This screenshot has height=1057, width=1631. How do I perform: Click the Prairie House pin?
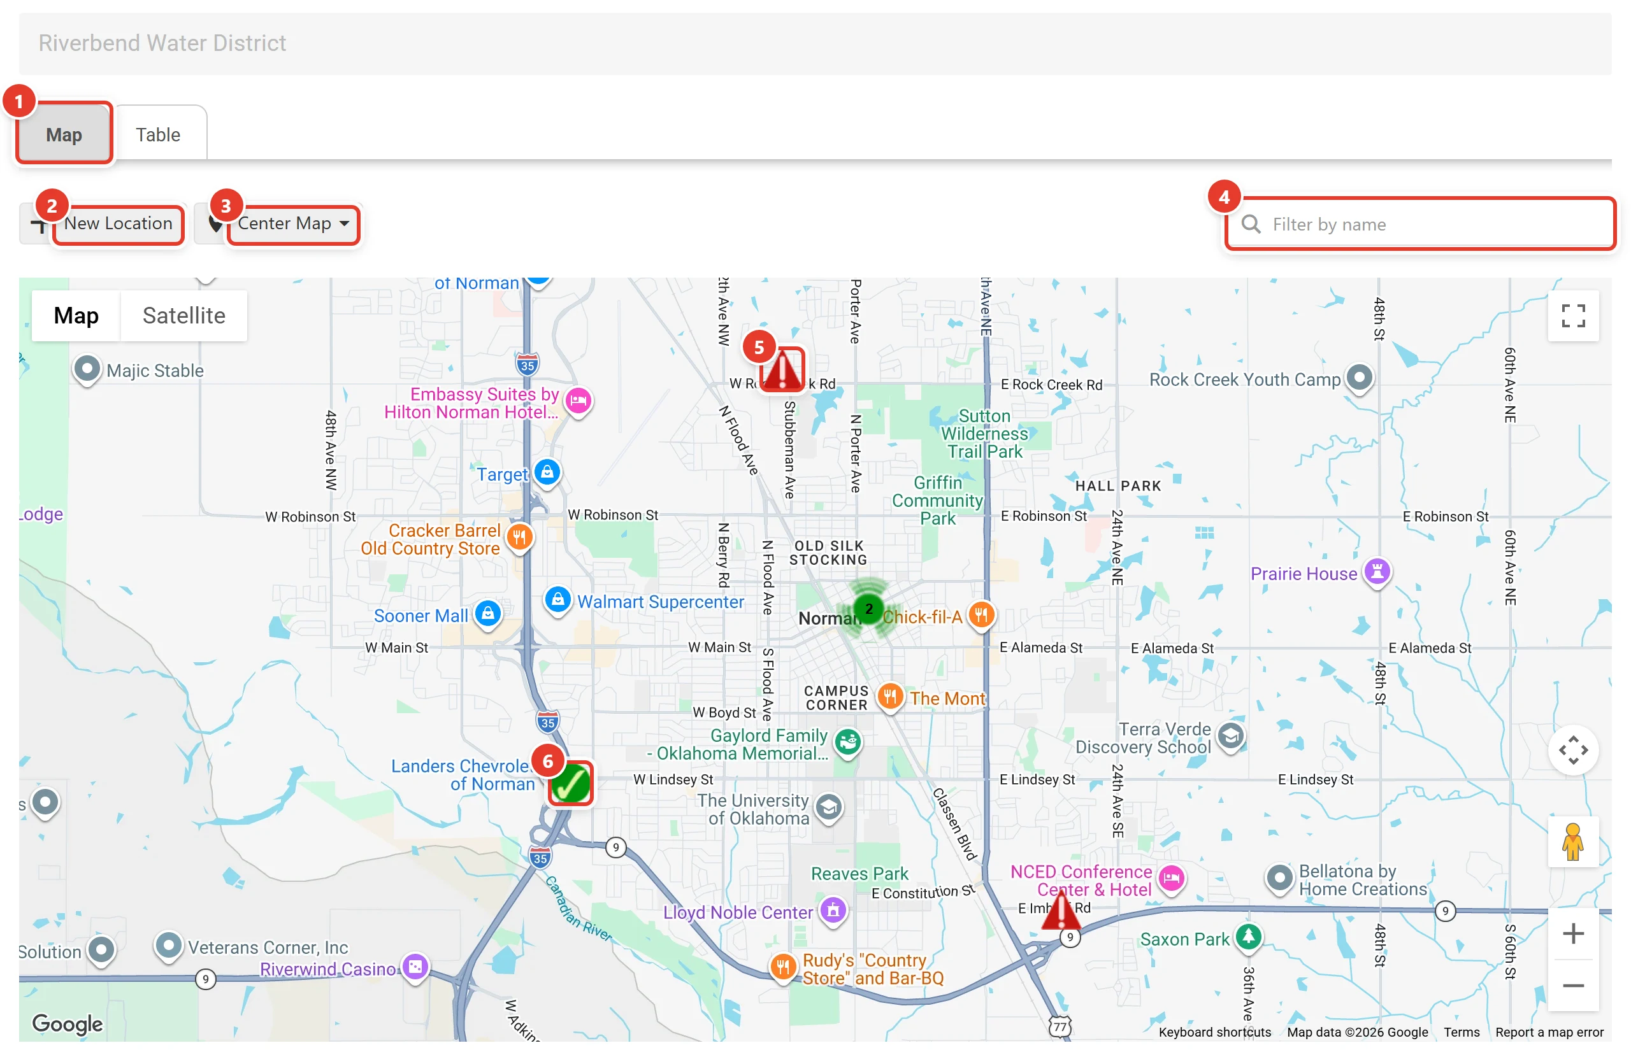click(x=1377, y=572)
